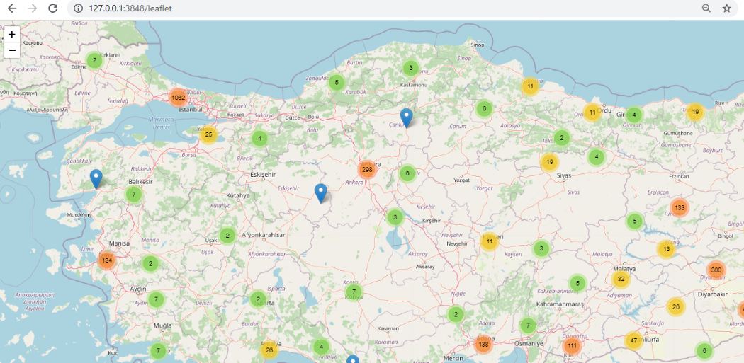Click the Eskişehir city label
The image size is (744, 363).
263,174
